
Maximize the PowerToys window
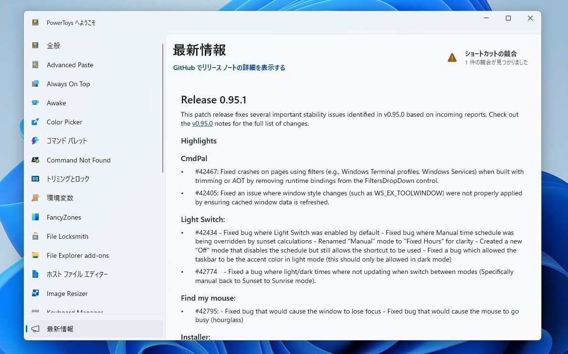click(x=508, y=18)
